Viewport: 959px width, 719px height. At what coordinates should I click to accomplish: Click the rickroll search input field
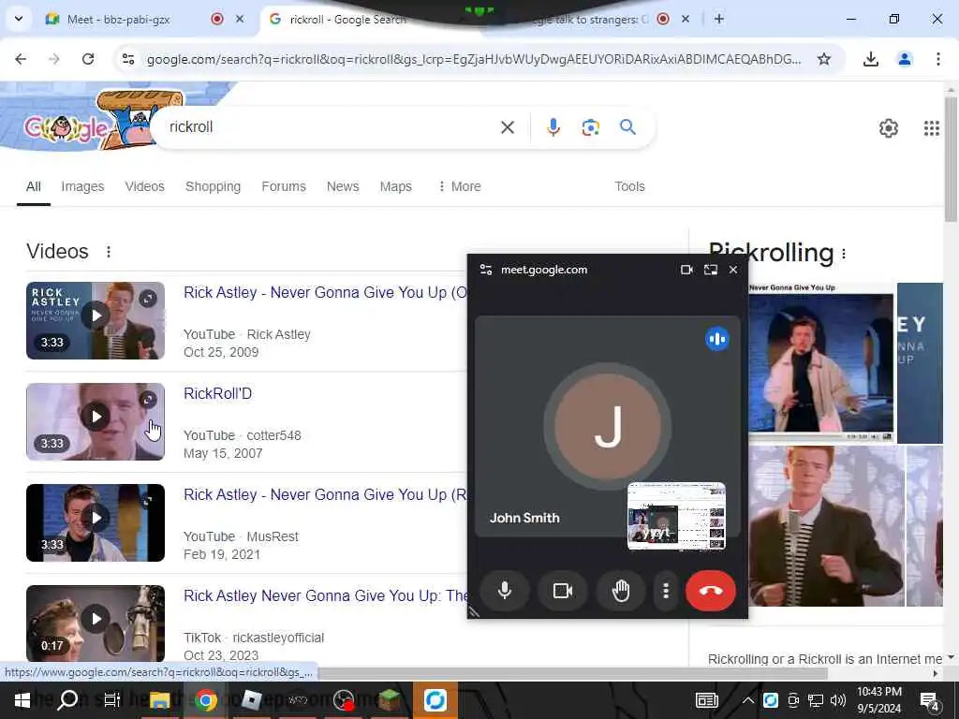pos(331,127)
